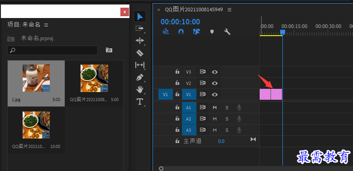Toggle lock on A1 track

pos(177,107)
